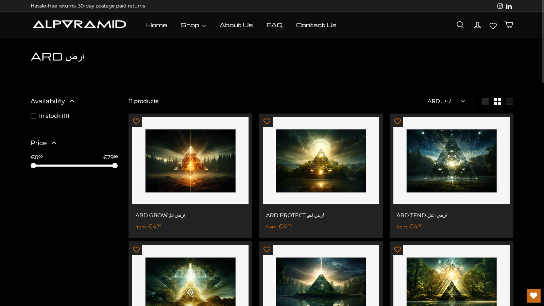This screenshot has width=544, height=306.
Task: Click the minimum price slider handle
Action: 33,166
